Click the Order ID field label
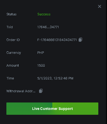 13,40
